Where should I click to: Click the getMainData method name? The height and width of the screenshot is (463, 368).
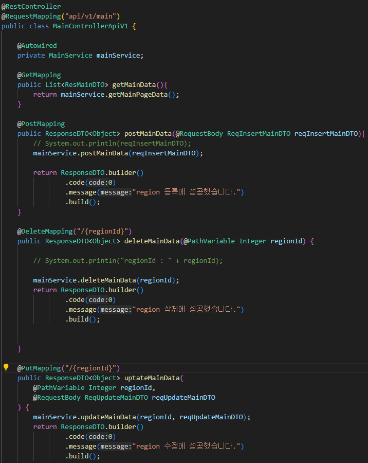134,85
